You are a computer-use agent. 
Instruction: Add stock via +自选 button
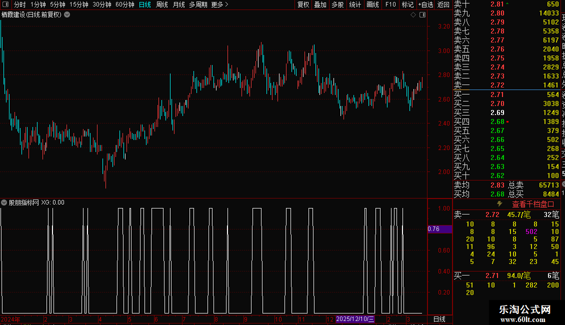[x=425, y=4]
